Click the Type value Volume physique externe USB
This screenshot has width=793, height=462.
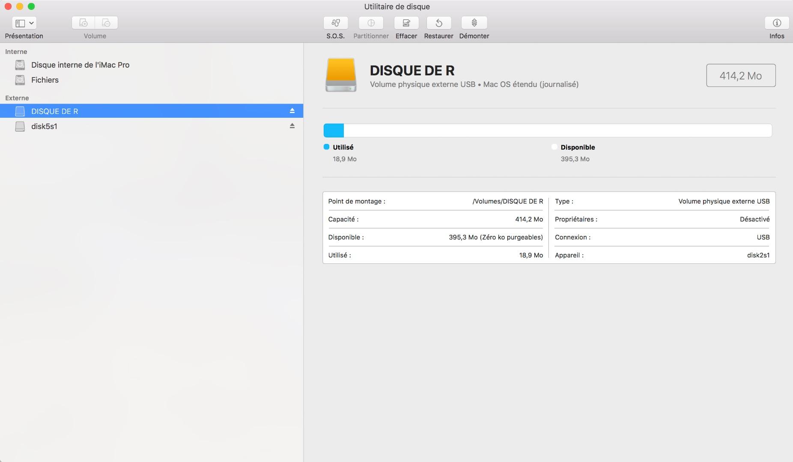[724, 201]
